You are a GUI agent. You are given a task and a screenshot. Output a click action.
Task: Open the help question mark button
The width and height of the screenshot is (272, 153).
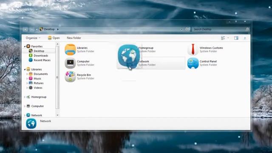[x=245, y=38]
